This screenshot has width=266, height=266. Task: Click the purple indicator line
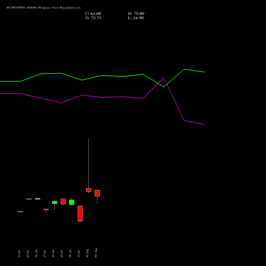click(x=102, y=97)
